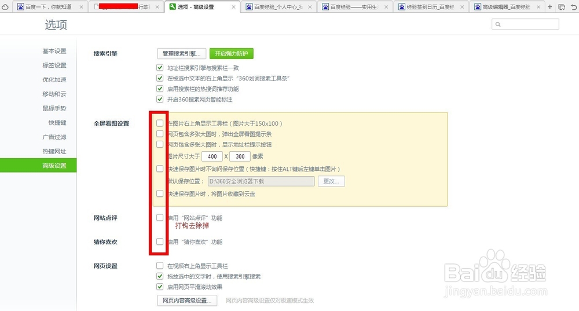This screenshot has height=311, width=579.
Task: Open 移动和云 in the sidebar
Action: pos(54,94)
